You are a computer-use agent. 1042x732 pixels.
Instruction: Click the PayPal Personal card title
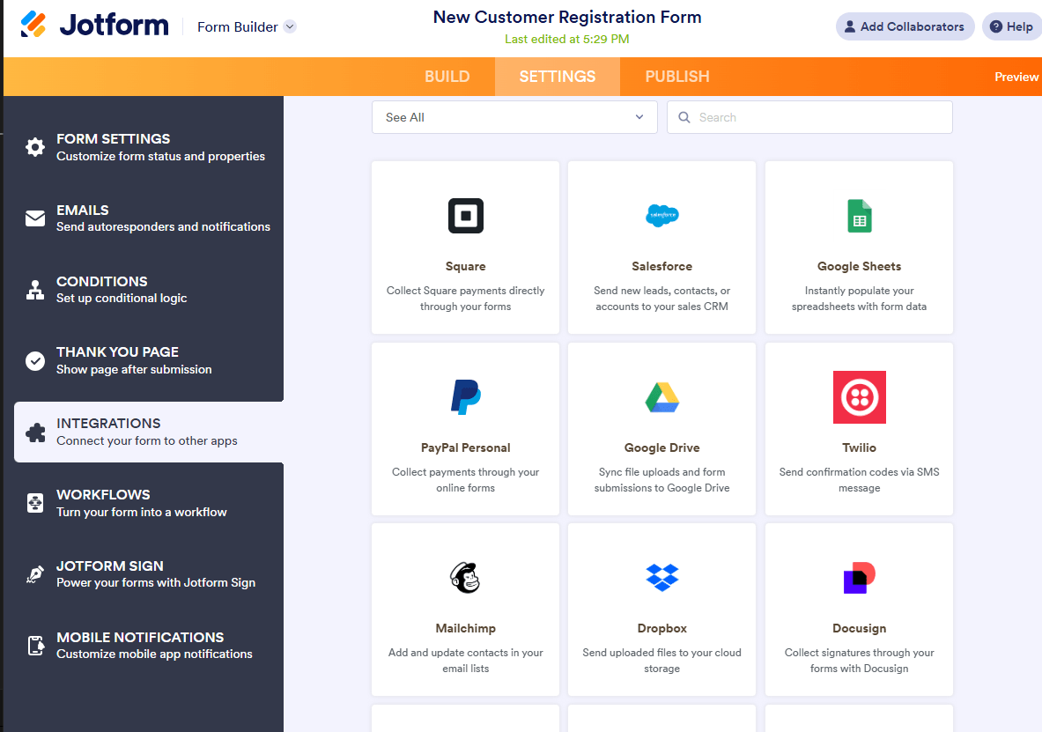465,448
